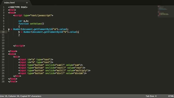Click the 'var a,b;' declaration
Viewport: 174px width, 98px height.
coord(23,21)
